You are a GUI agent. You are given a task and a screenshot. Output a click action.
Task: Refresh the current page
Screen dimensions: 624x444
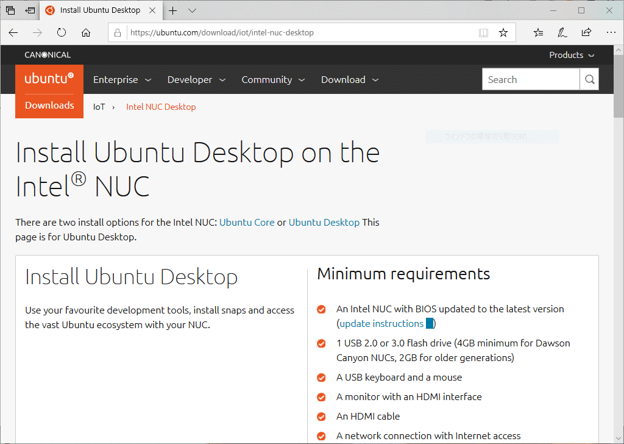tap(62, 33)
